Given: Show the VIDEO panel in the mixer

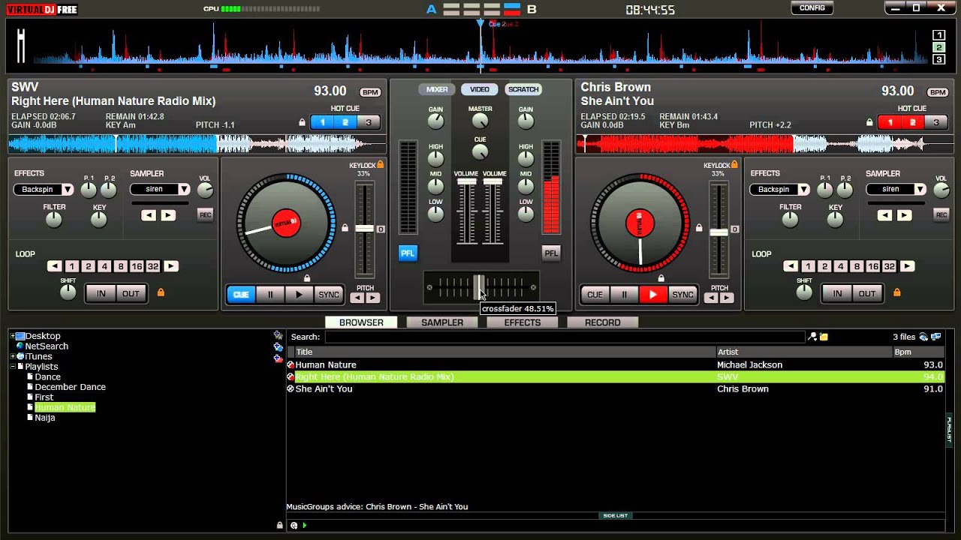Looking at the screenshot, I should pyautogui.click(x=480, y=89).
